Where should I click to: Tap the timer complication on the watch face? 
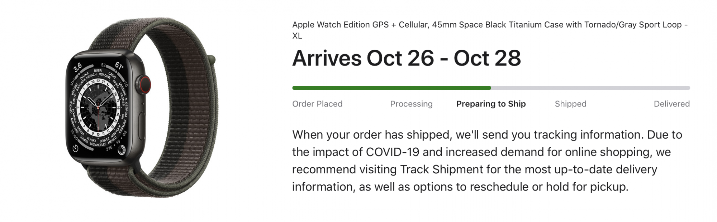coord(76,148)
